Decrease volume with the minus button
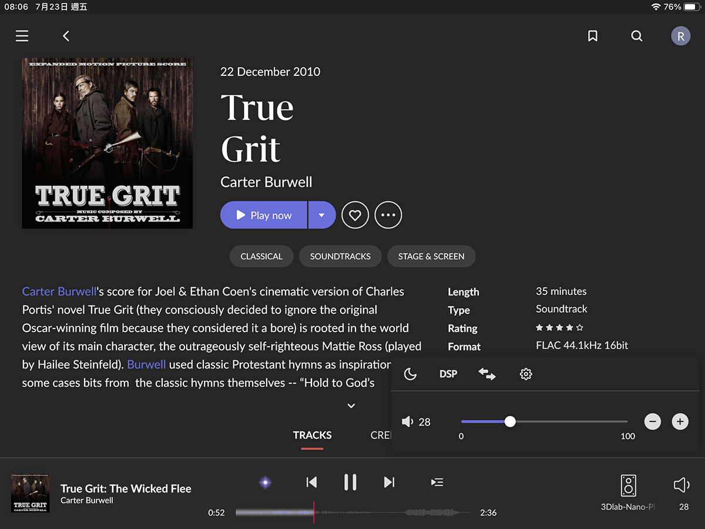Image resolution: width=705 pixels, height=529 pixels. point(652,421)
